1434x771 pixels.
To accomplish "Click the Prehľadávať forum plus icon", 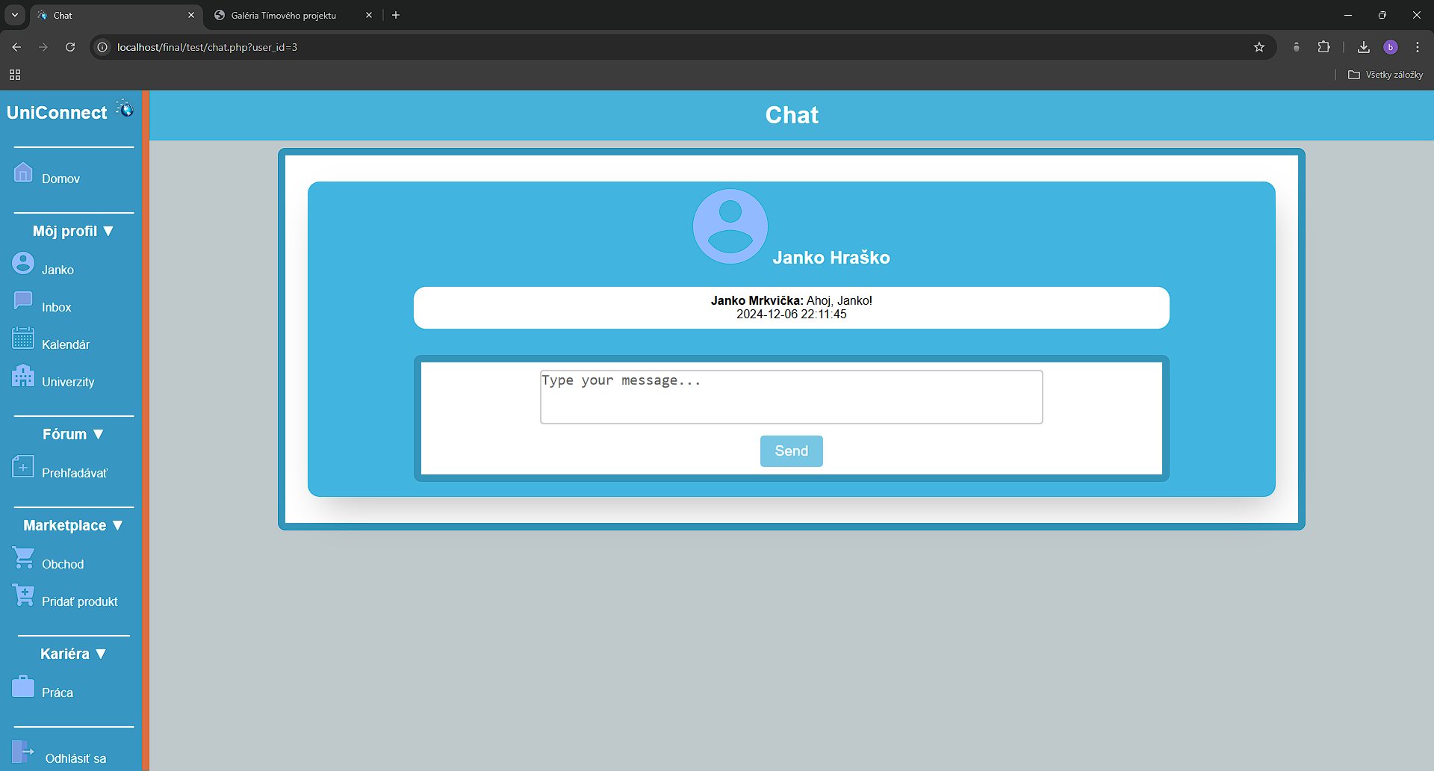I will click(x=23, y=466).
